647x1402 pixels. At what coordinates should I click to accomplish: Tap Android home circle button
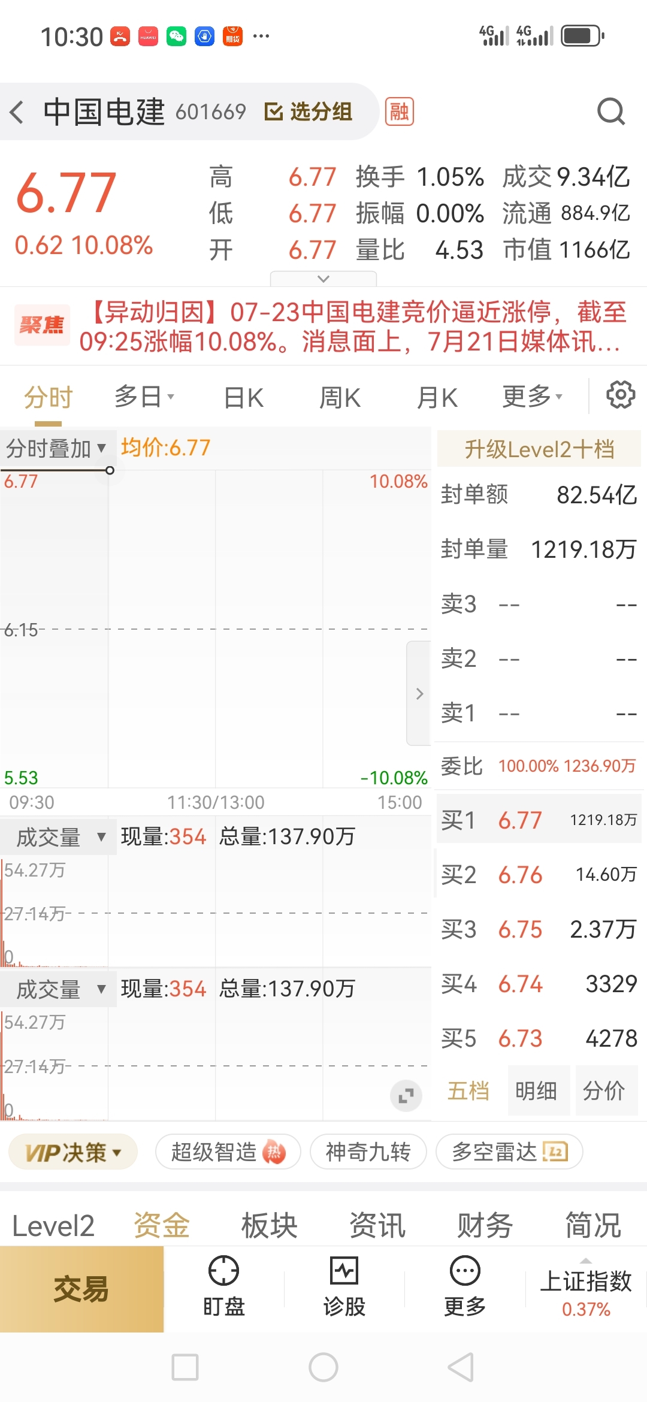point(323,1367)
